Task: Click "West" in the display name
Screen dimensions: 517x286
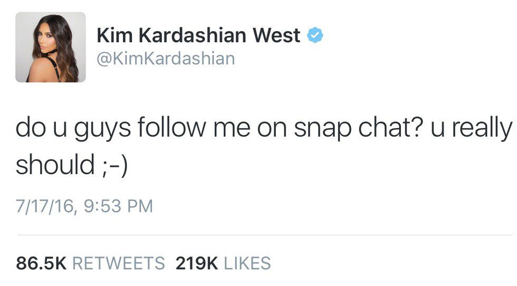Action: pyautogui.click(x=277, y=36)
